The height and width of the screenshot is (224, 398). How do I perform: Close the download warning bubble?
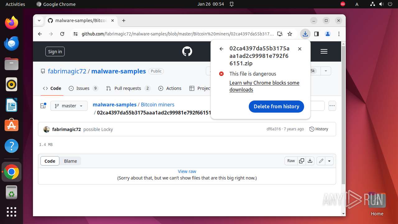300,49
